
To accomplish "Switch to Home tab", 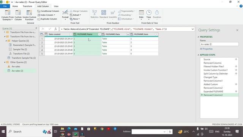I will point(15,6).
